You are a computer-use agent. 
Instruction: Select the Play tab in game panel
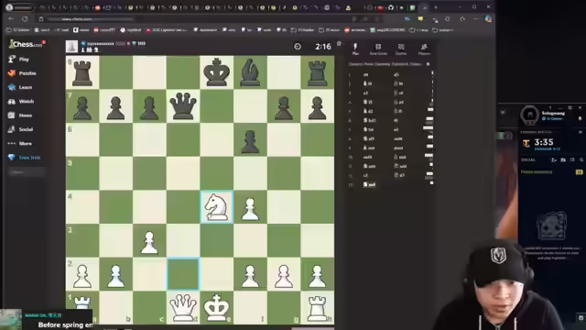coord(355,49)
